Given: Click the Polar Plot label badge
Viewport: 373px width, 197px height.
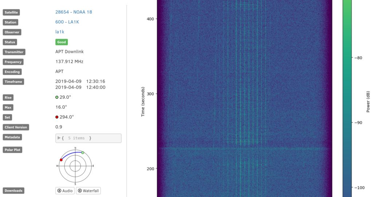Looking at the screenshot, I should 13,150.
